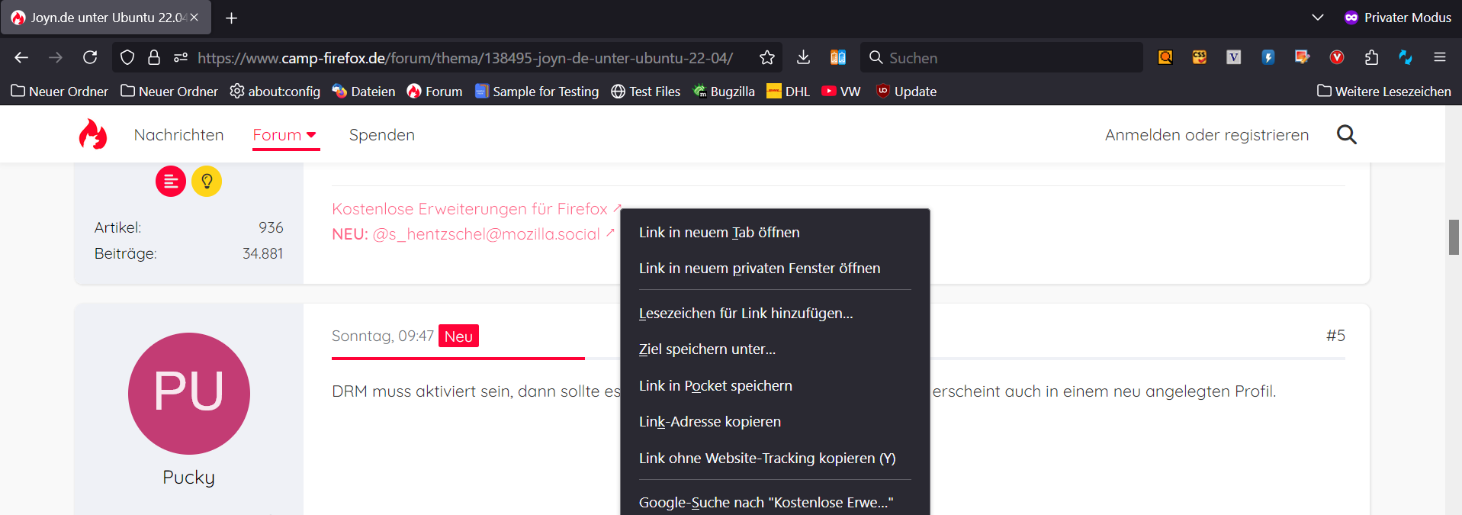
Task: Click the forward navigation arrow
Action: 56,57
